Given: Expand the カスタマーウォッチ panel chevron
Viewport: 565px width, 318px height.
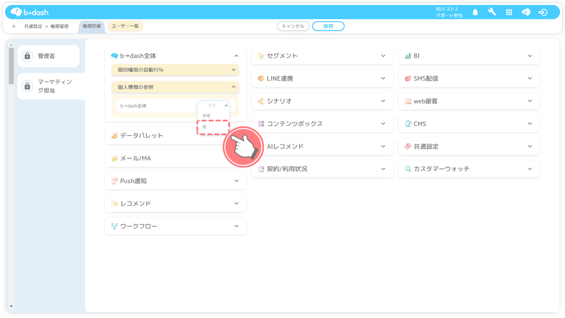Looking at the screenshot, I should tap(530, 169).
